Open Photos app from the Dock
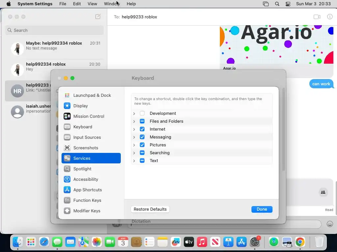The width and height of the screenshot is (337, 252). coord(97,242)
